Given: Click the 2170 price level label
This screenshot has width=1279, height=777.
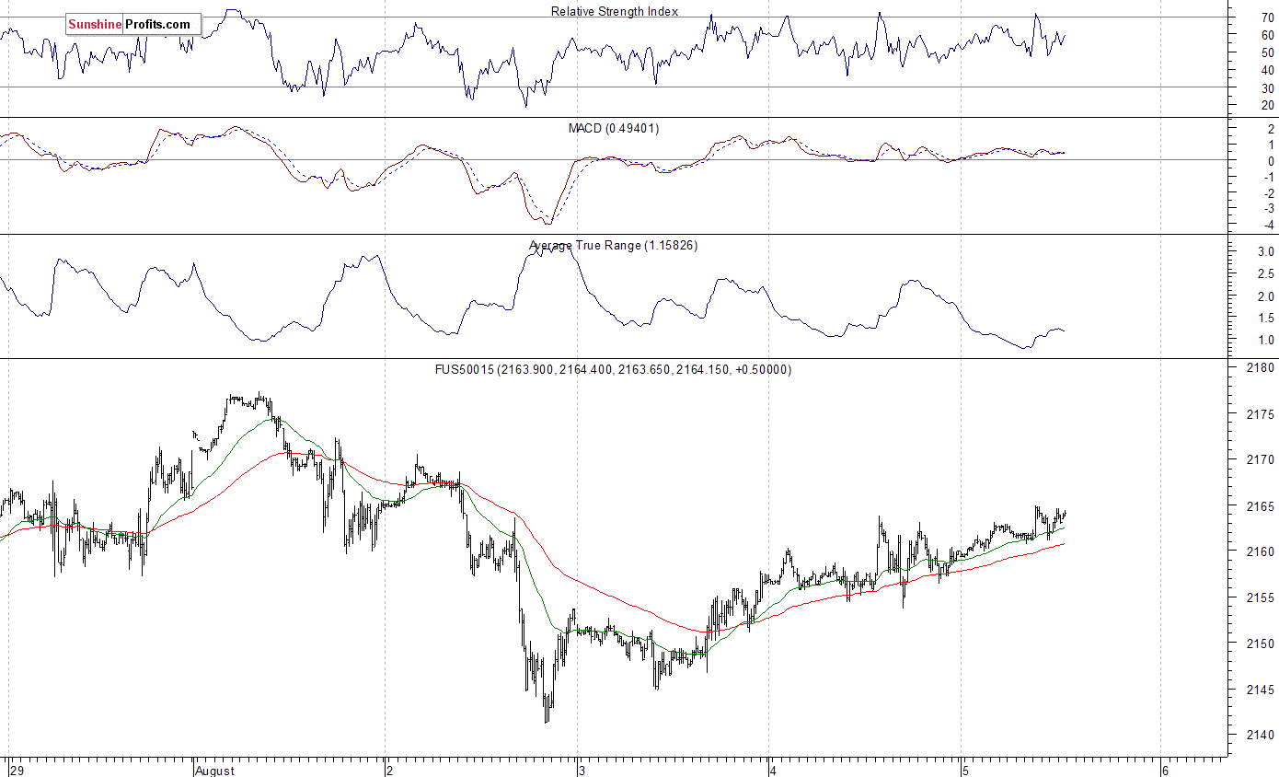Looking at the screenshot, I should click(x=1262, y=459).
